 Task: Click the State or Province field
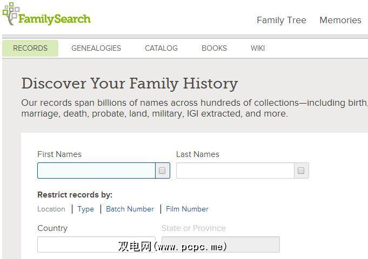pos(220,244)
